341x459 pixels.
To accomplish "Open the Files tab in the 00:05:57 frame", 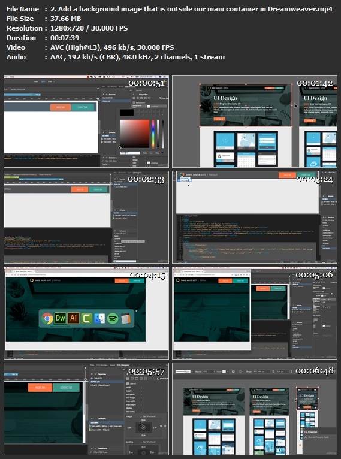I will 92,365.
